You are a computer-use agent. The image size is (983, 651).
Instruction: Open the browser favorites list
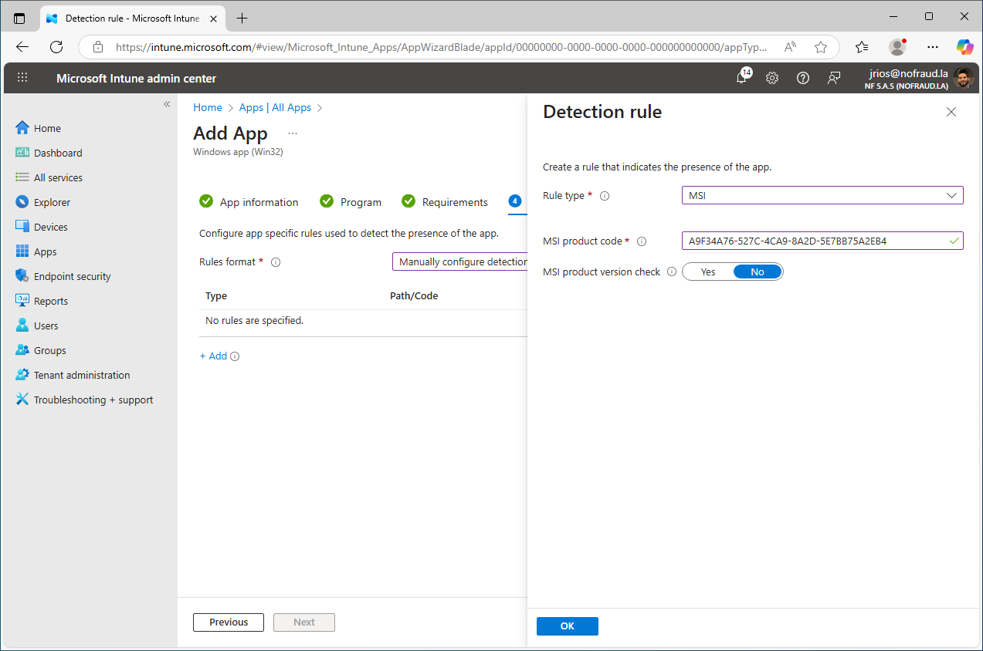(x=862, y=47)
